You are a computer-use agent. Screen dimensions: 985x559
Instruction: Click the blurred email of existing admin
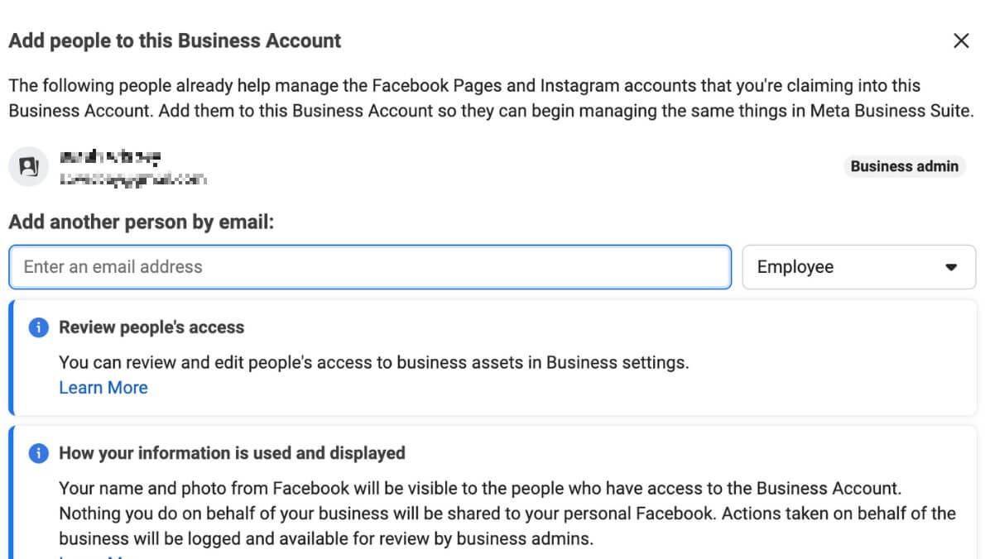132,178
